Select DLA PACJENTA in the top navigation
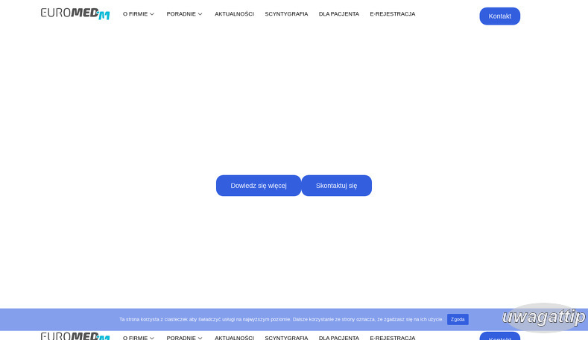Viewport: 588px width, 340px height. click(338, 14)
